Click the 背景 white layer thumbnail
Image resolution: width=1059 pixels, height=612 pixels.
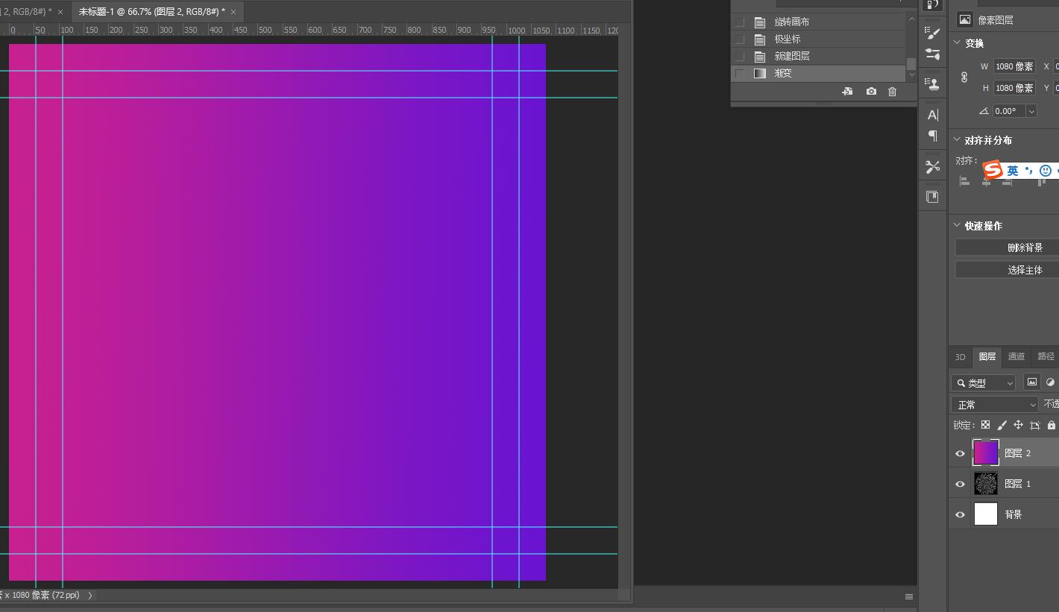coord(986,514)
